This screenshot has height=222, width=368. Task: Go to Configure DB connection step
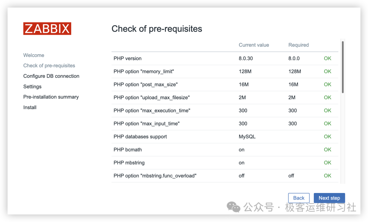point(51,76)
